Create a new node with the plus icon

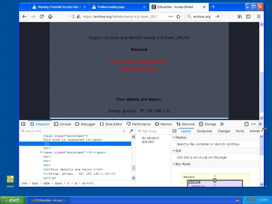coord(124,131)
